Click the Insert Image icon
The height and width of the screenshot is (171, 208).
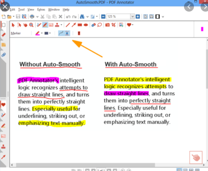[x=121, y=25]
